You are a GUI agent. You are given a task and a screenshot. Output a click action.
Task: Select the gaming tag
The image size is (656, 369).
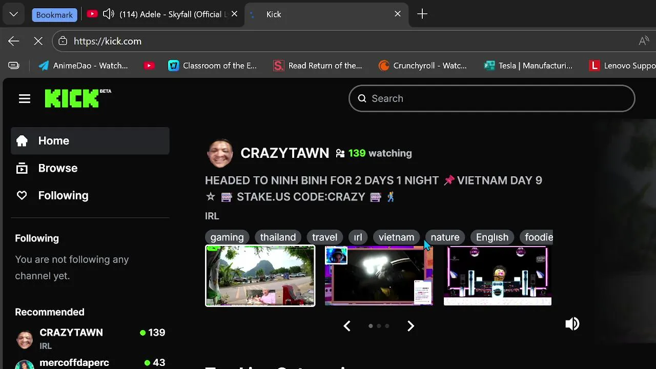[227, 237]
